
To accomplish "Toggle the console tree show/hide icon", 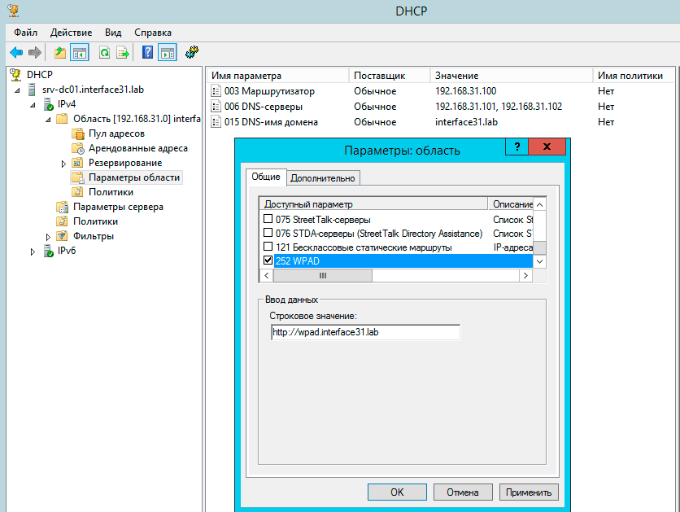I will [x=79, y=53].
